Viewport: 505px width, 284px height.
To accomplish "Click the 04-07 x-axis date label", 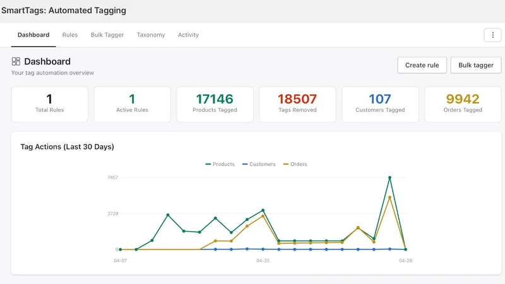I will click(x=120, y=261).
